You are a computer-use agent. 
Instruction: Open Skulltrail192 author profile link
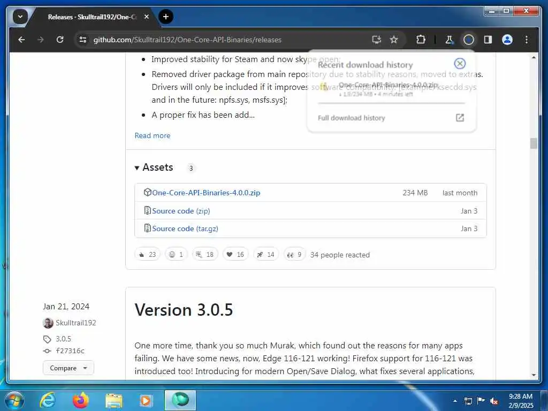76,323
